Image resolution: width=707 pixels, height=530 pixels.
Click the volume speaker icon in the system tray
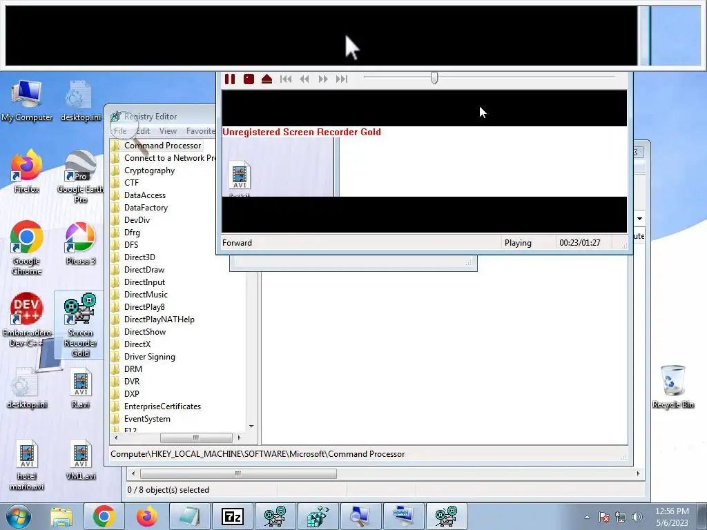[x=637, y=517]
